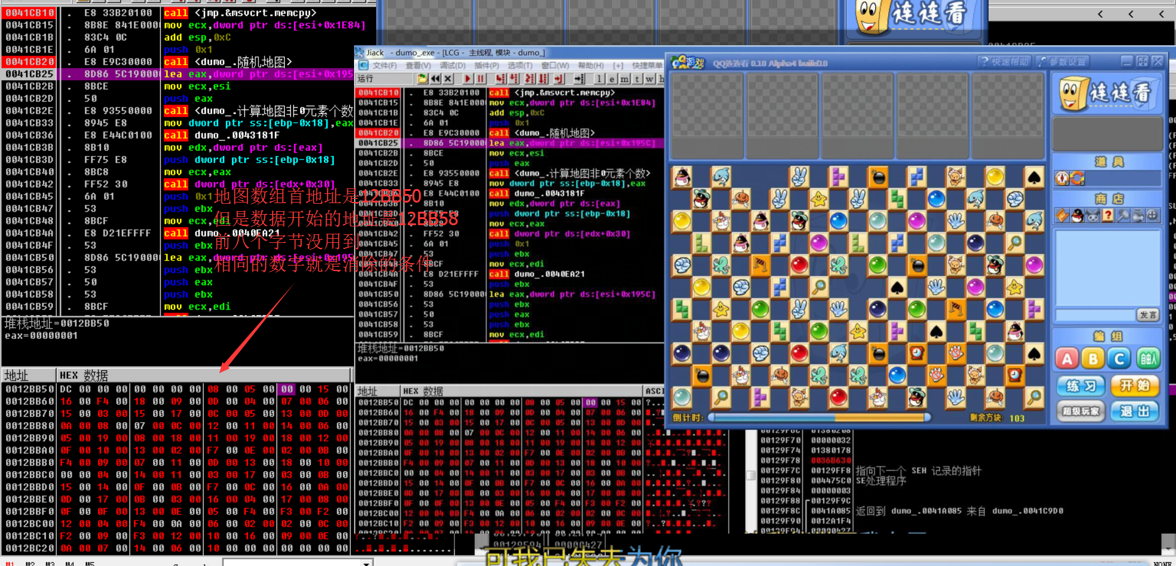Click the HEX 数据 header in Jiack dump pane
This screenshot has height=566, width=1176.
(522, 391)
